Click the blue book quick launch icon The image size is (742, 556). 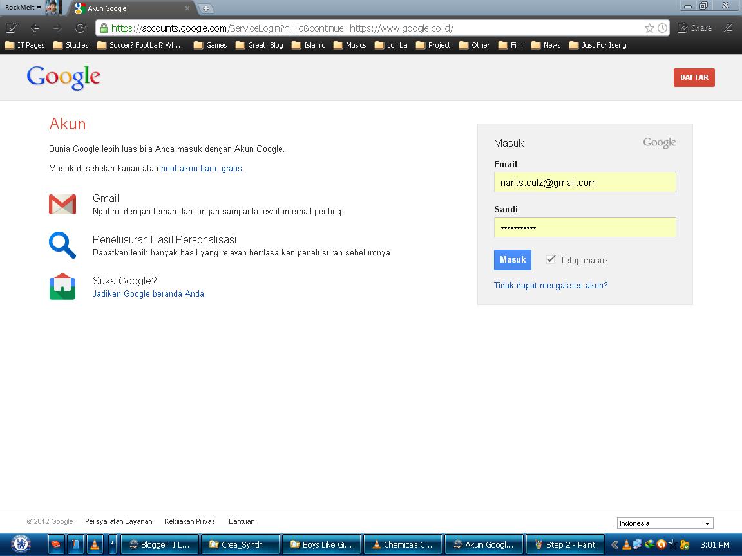click(x=75, y=544)
